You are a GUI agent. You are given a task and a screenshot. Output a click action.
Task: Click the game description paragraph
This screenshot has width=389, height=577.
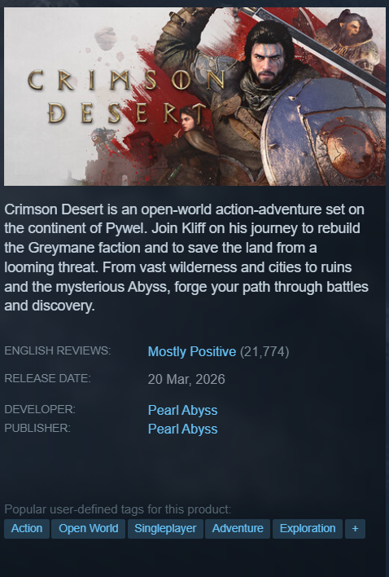point(186,258)
